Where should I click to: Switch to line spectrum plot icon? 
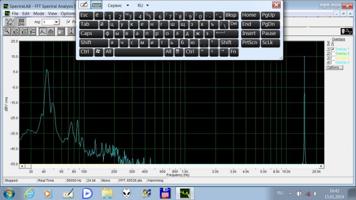(x=42, y=31)
